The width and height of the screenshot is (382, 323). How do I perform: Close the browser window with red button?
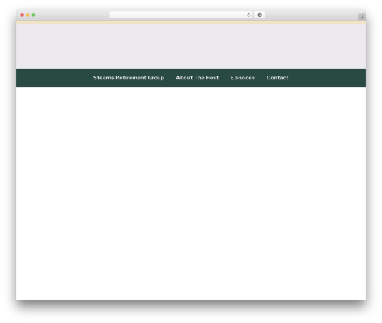tap(22, 15)
